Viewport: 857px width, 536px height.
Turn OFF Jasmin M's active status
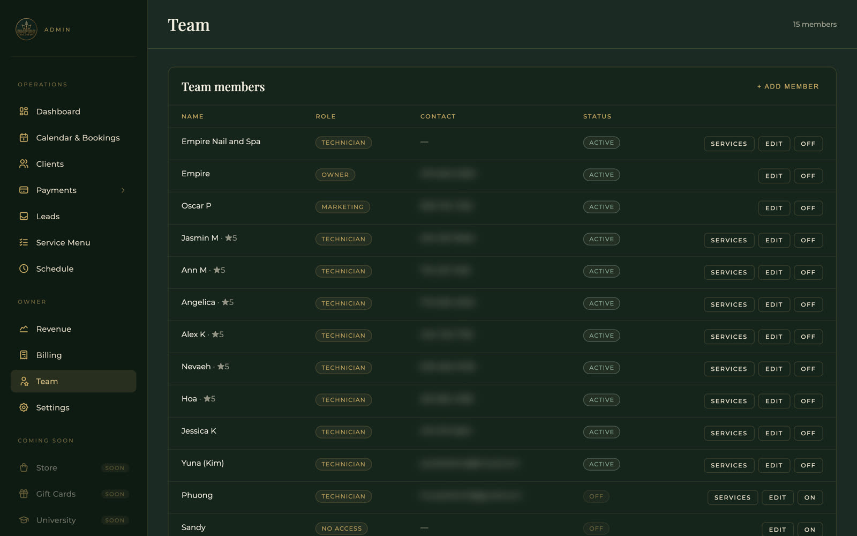click(808, 240)
